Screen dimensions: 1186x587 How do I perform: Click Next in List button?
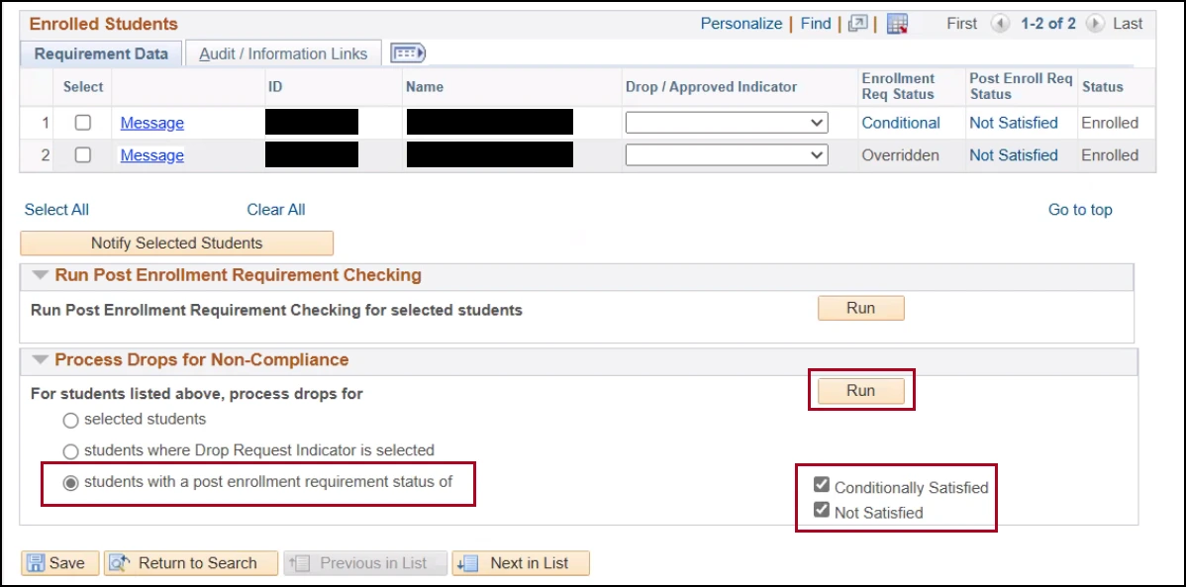click(521, 563)
